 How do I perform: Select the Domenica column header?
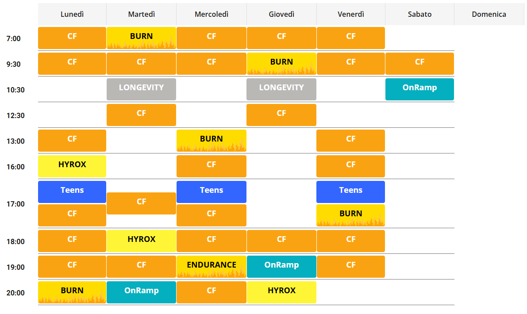point(489,14)
